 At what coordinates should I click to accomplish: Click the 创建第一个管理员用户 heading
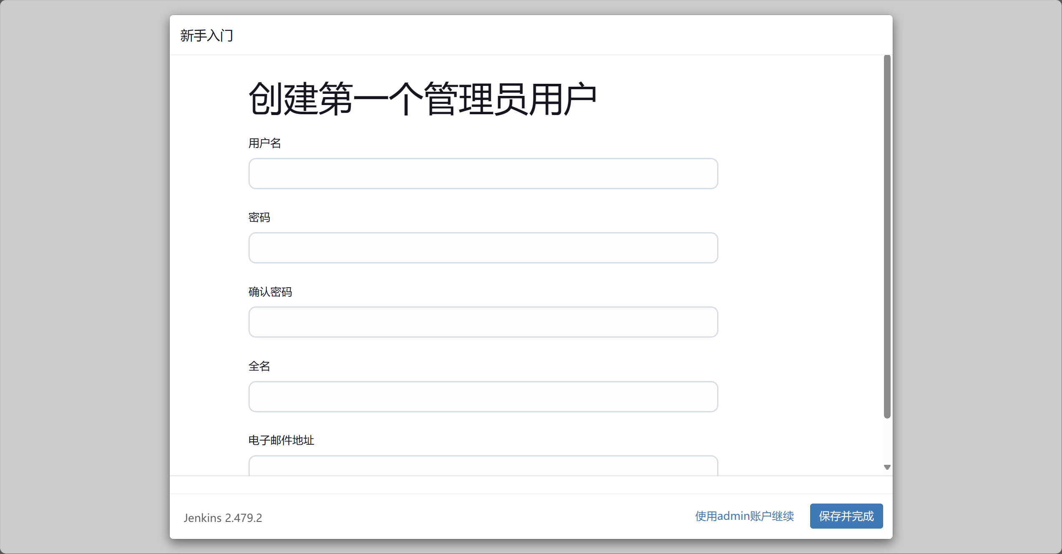click(x=422, y=99)
